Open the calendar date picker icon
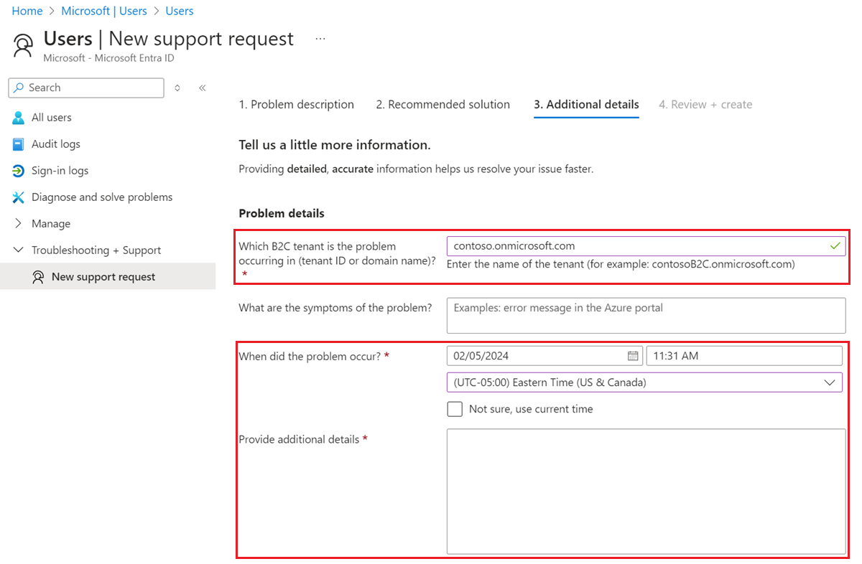Viewport: 862px width, 564px height. tap(633, 356)
